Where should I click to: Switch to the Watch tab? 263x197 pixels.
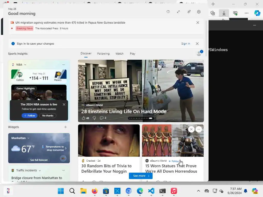click(x=119, y=54)
